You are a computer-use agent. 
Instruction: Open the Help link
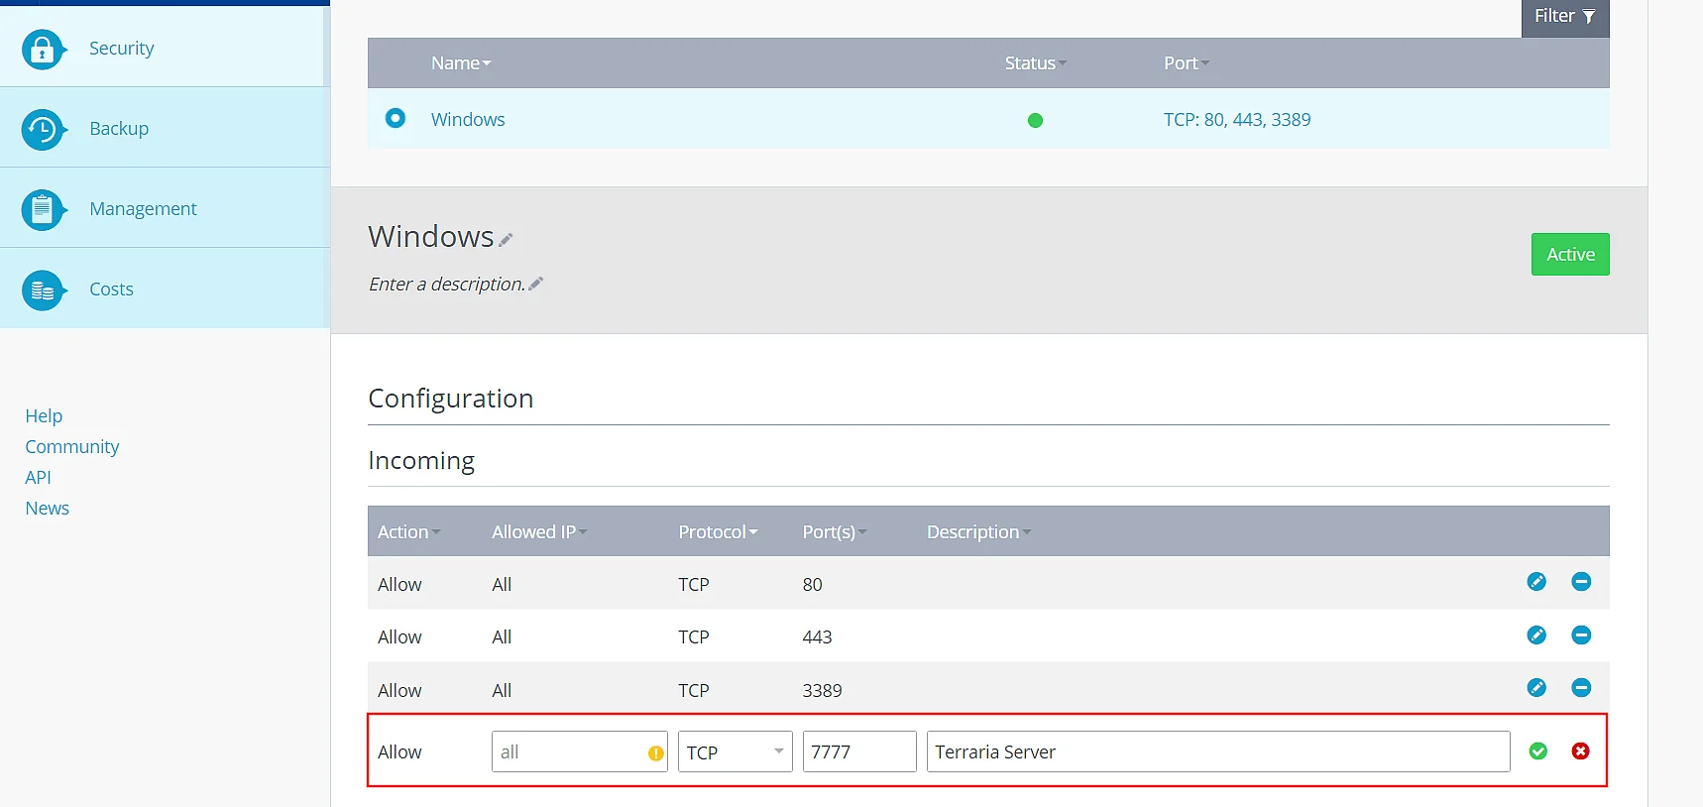[44, 415]
